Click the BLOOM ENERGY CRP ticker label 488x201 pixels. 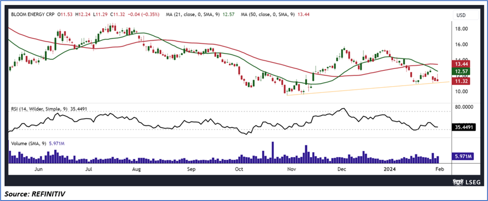click(33, 14)
